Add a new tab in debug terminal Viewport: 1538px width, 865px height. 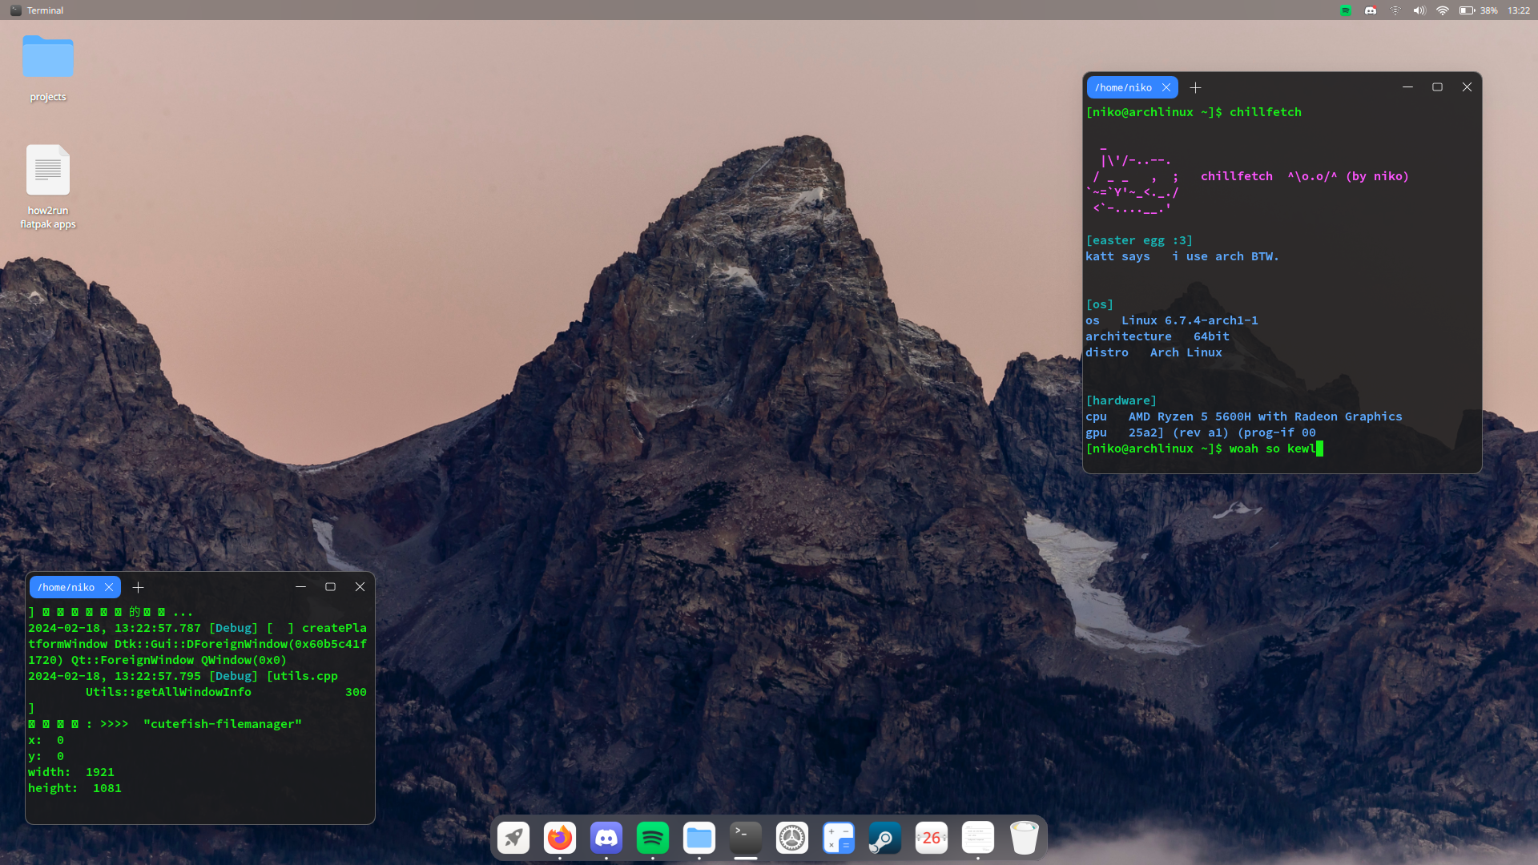138,587
